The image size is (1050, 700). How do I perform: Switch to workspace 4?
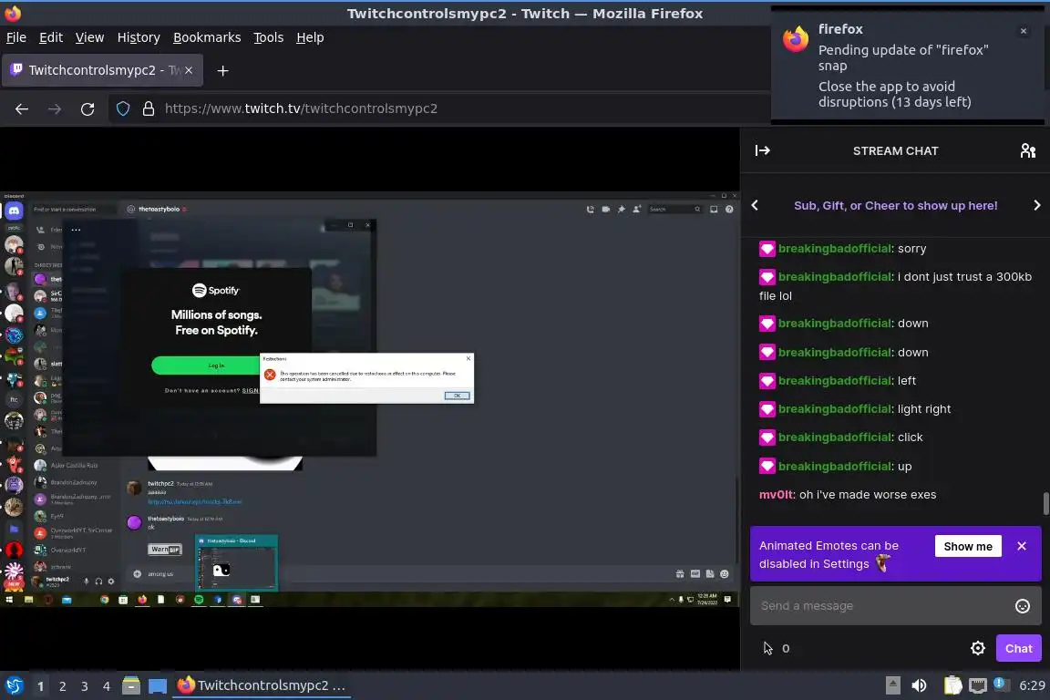pos(106,686)
